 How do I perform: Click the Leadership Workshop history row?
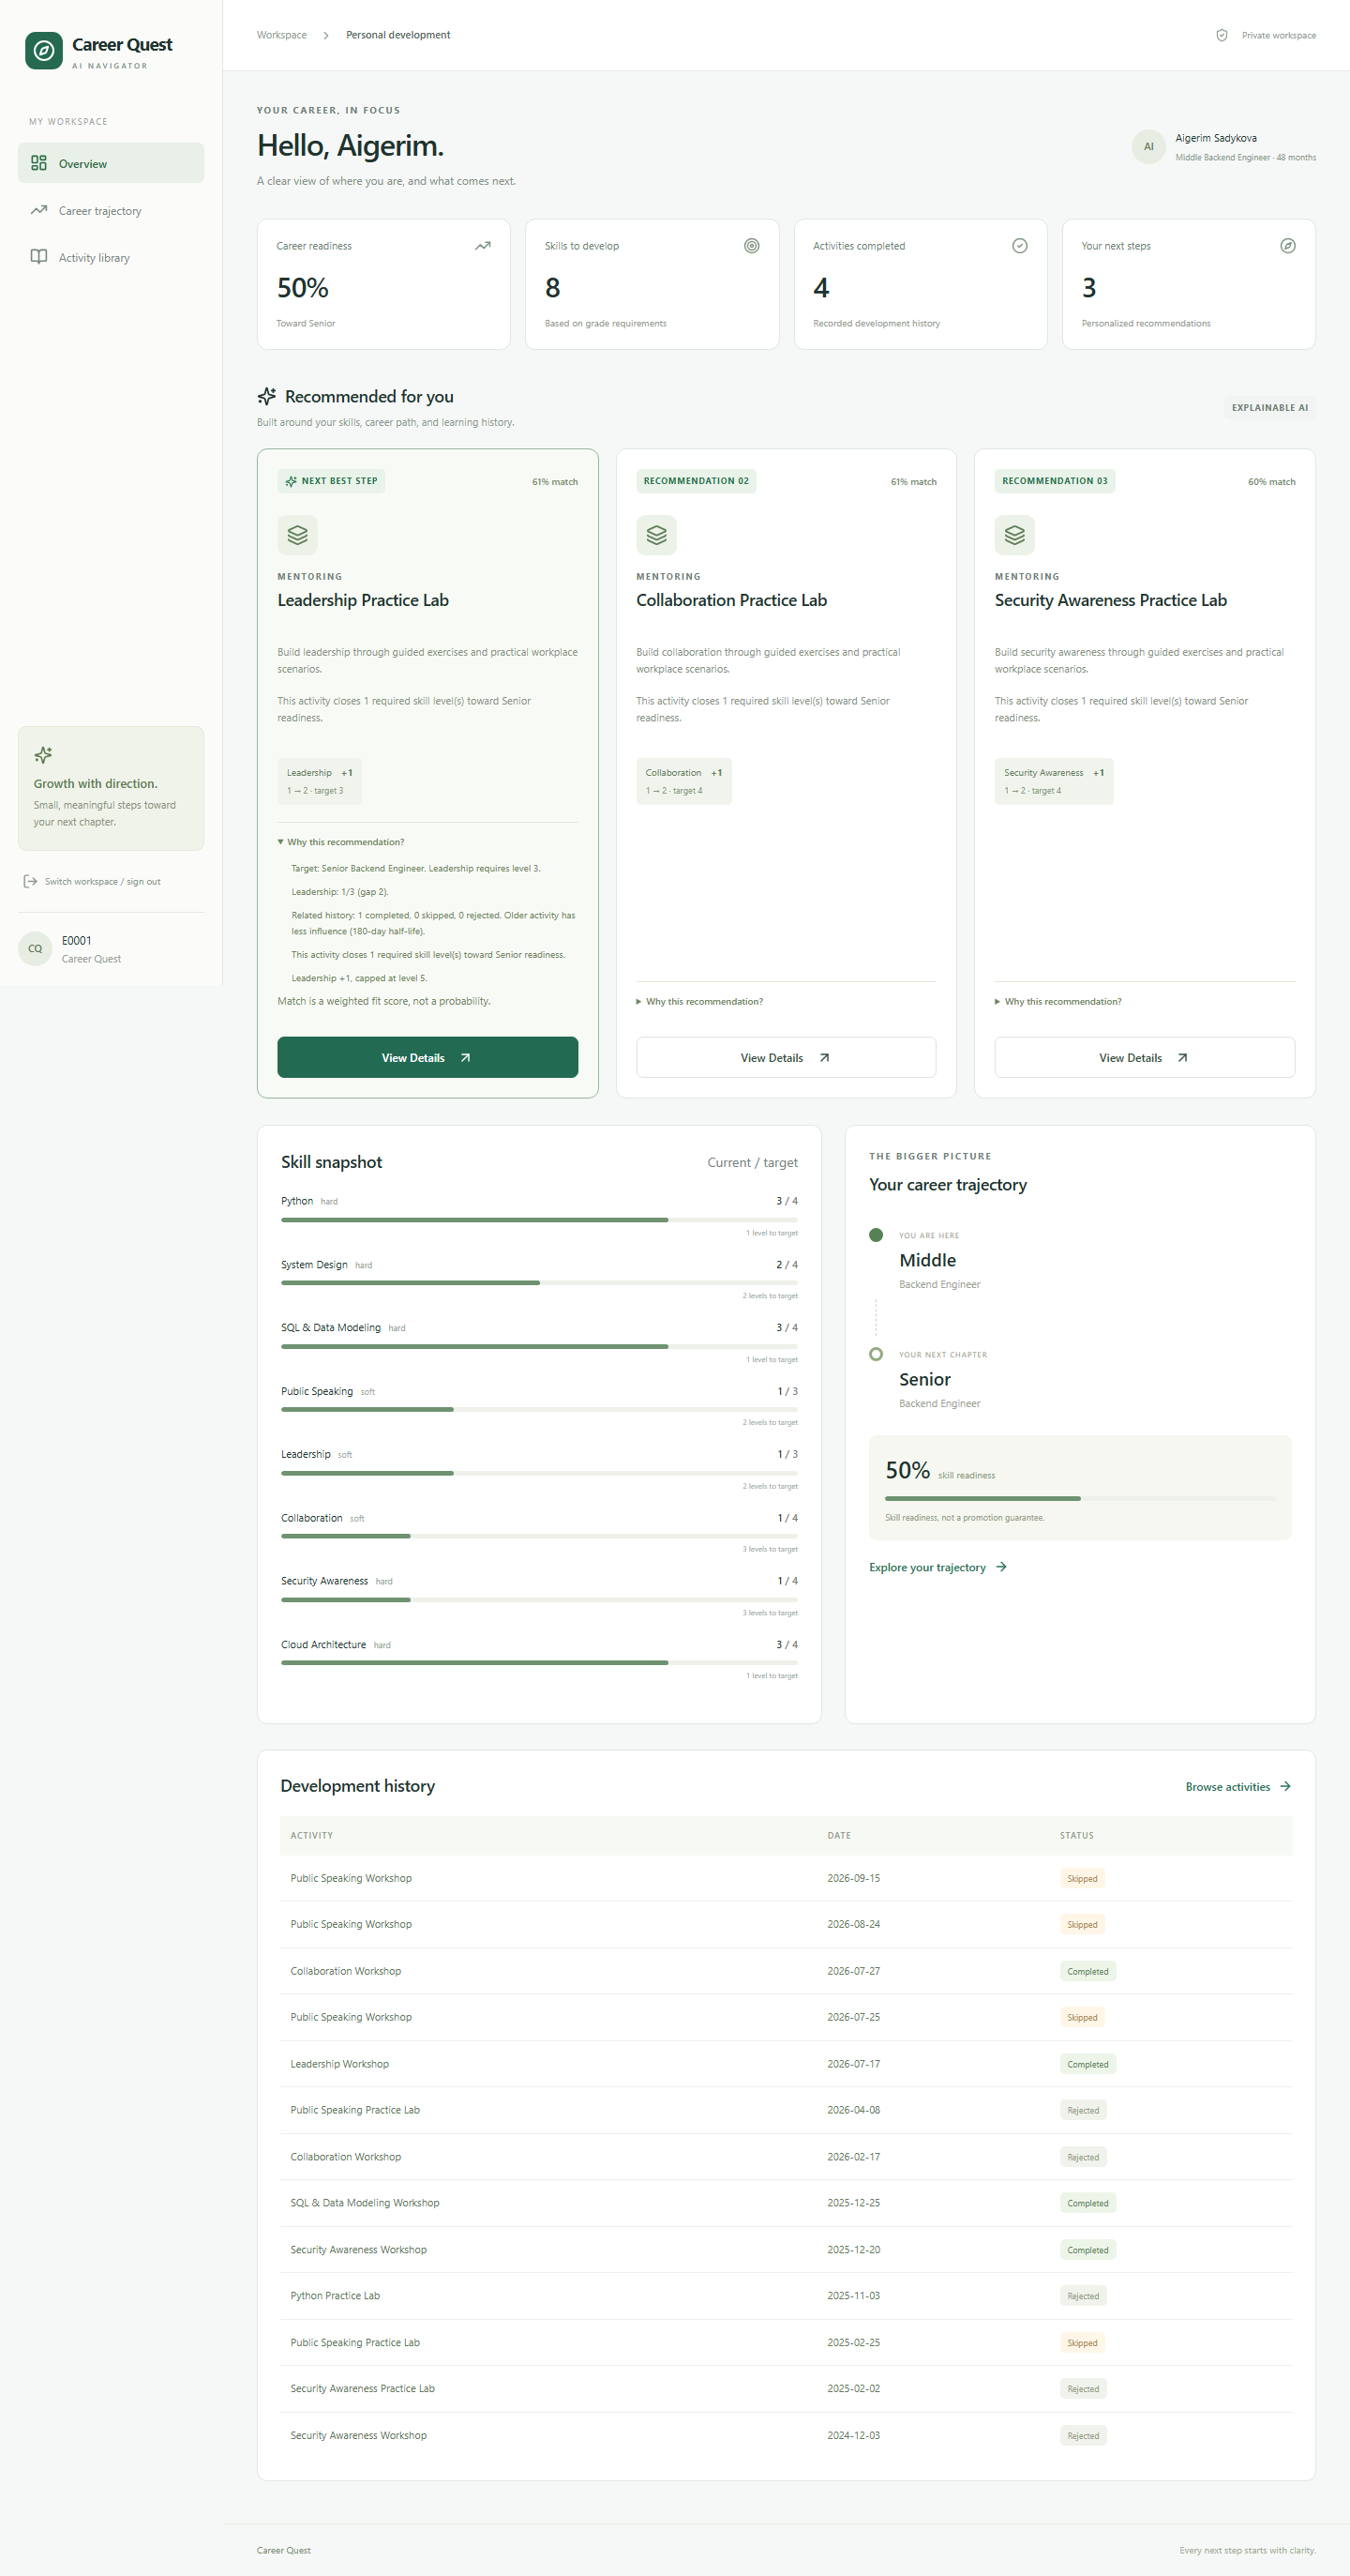click(787, 2063)
